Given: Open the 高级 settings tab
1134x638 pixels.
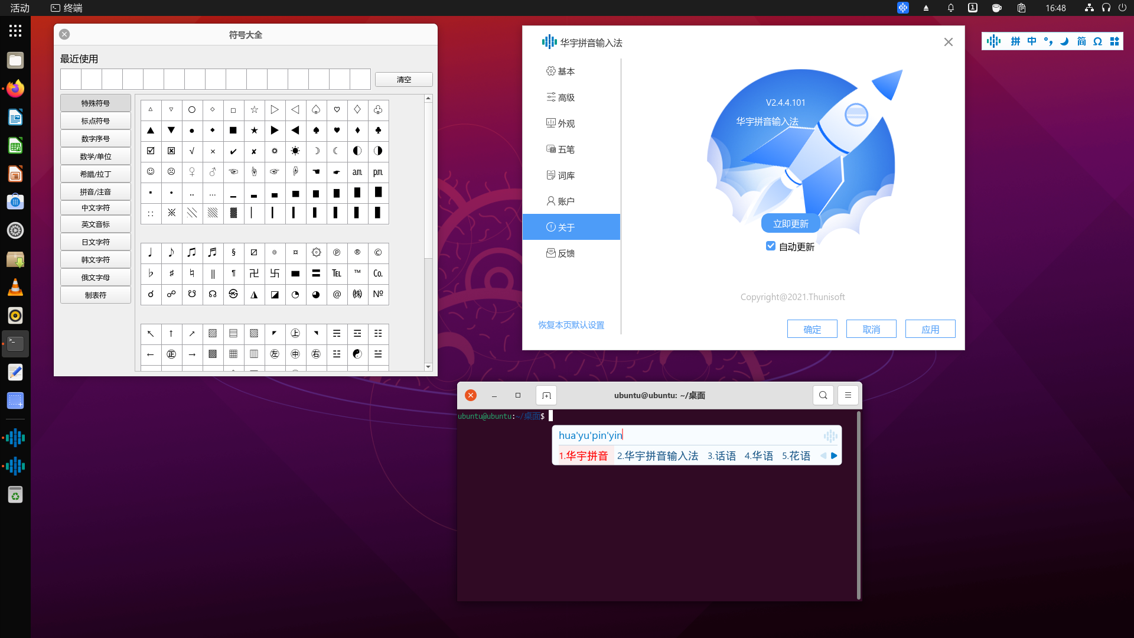Looking at the screenshot, I should [571, 97].
